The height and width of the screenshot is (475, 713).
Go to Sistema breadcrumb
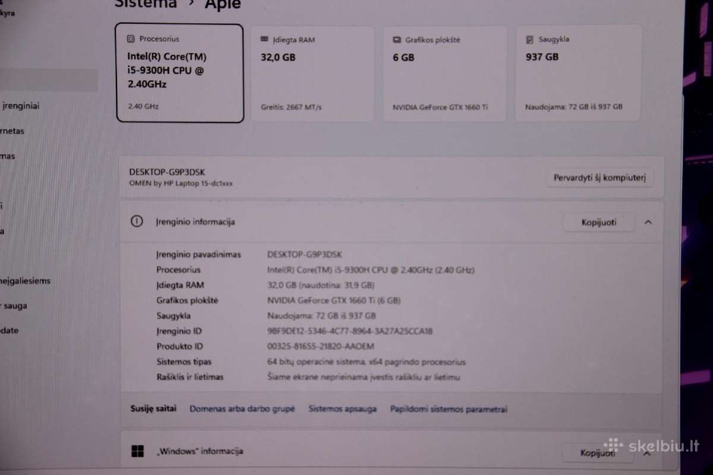coord(146,4)
